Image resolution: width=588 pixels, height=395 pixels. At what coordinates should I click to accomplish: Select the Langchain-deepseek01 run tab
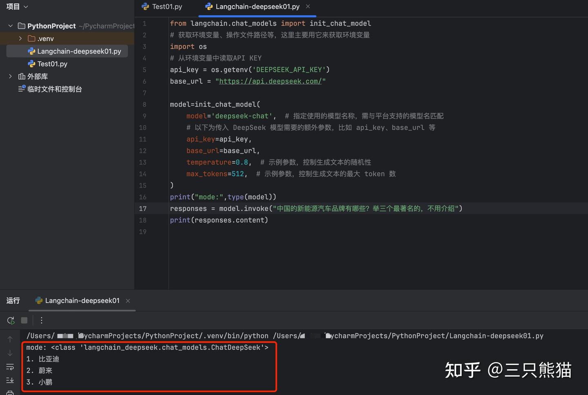(x=82, y=300)
